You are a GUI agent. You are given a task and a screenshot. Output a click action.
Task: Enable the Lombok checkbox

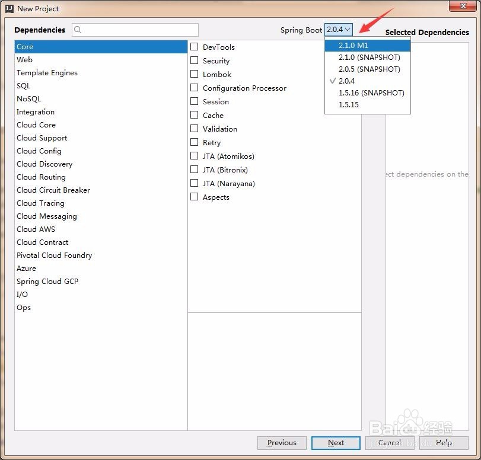(194, 74)
